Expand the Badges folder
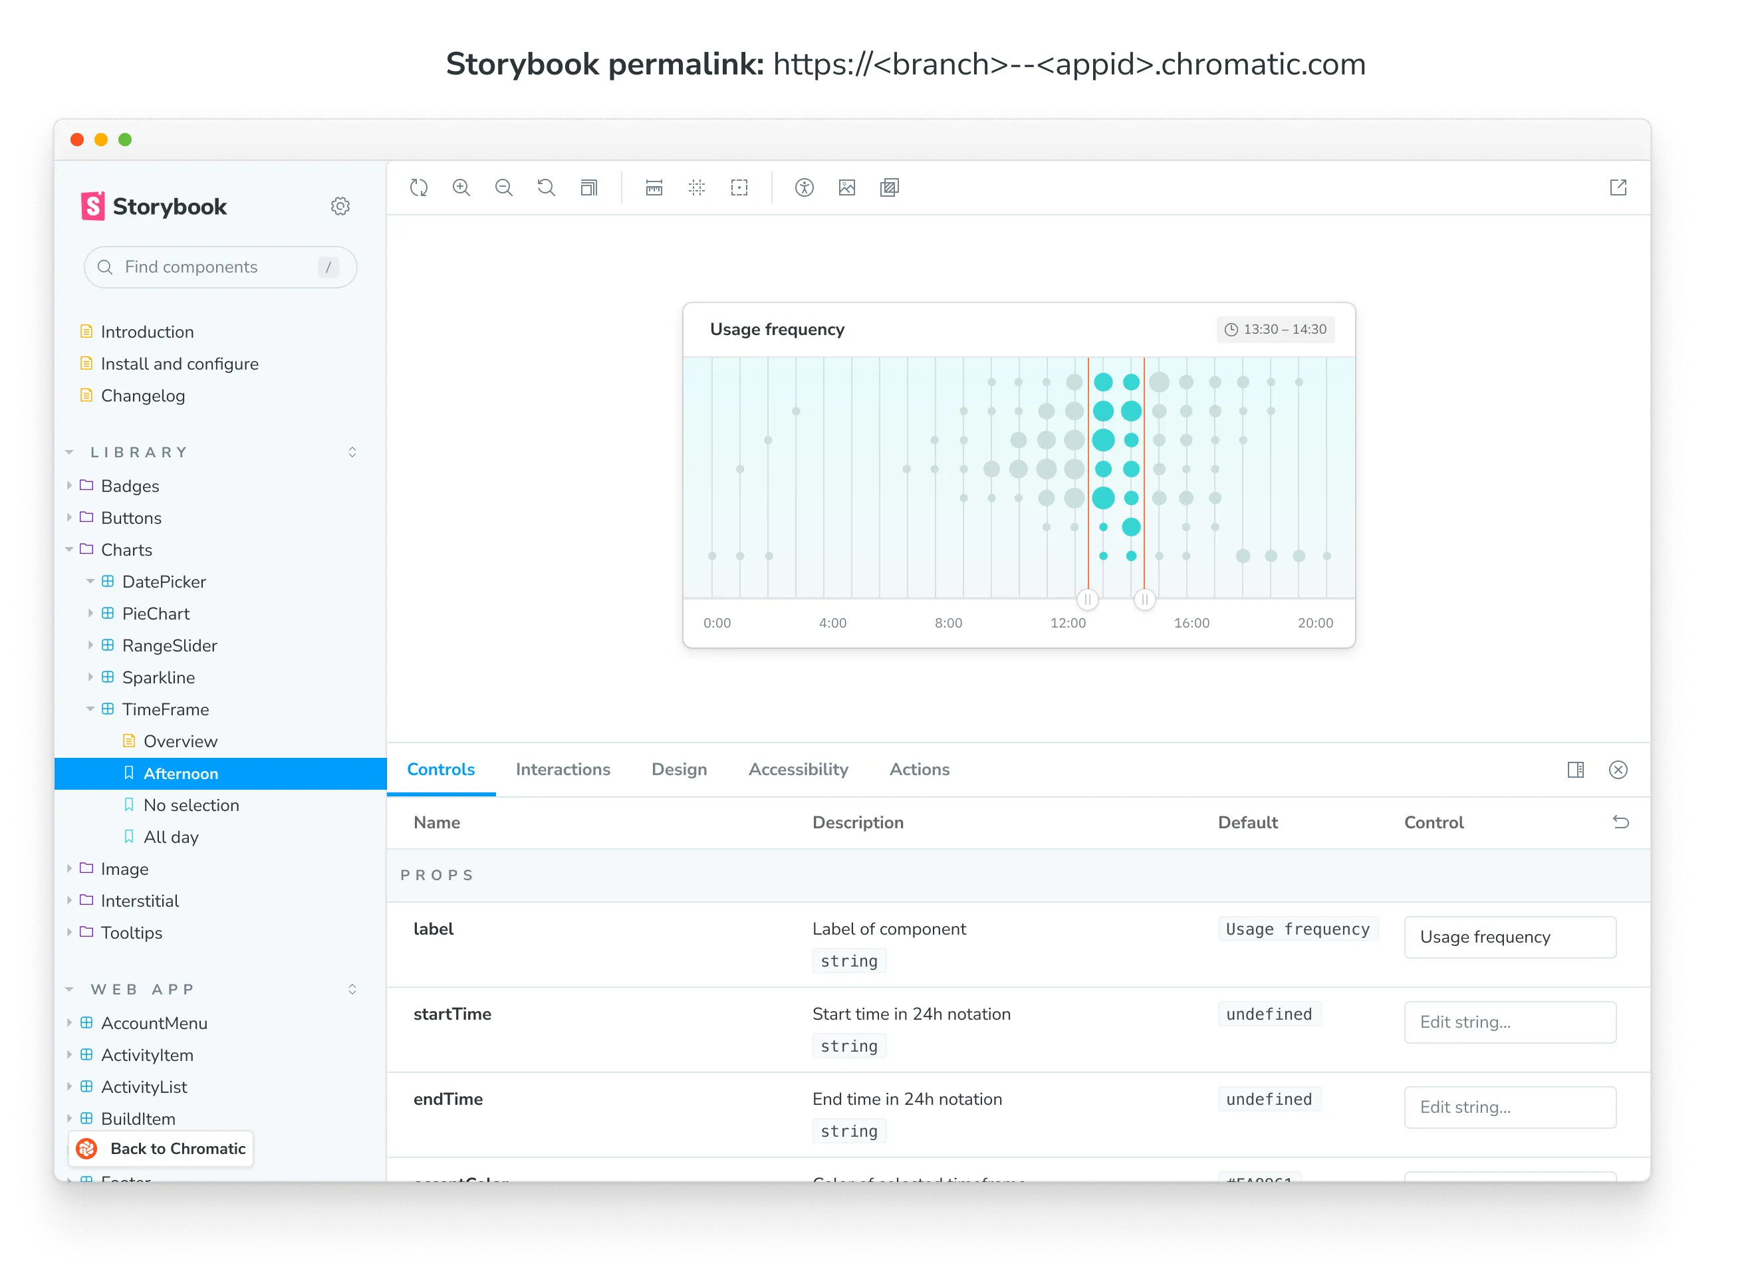Screen dimensions: 1758x1275 [x=130, y=486]
